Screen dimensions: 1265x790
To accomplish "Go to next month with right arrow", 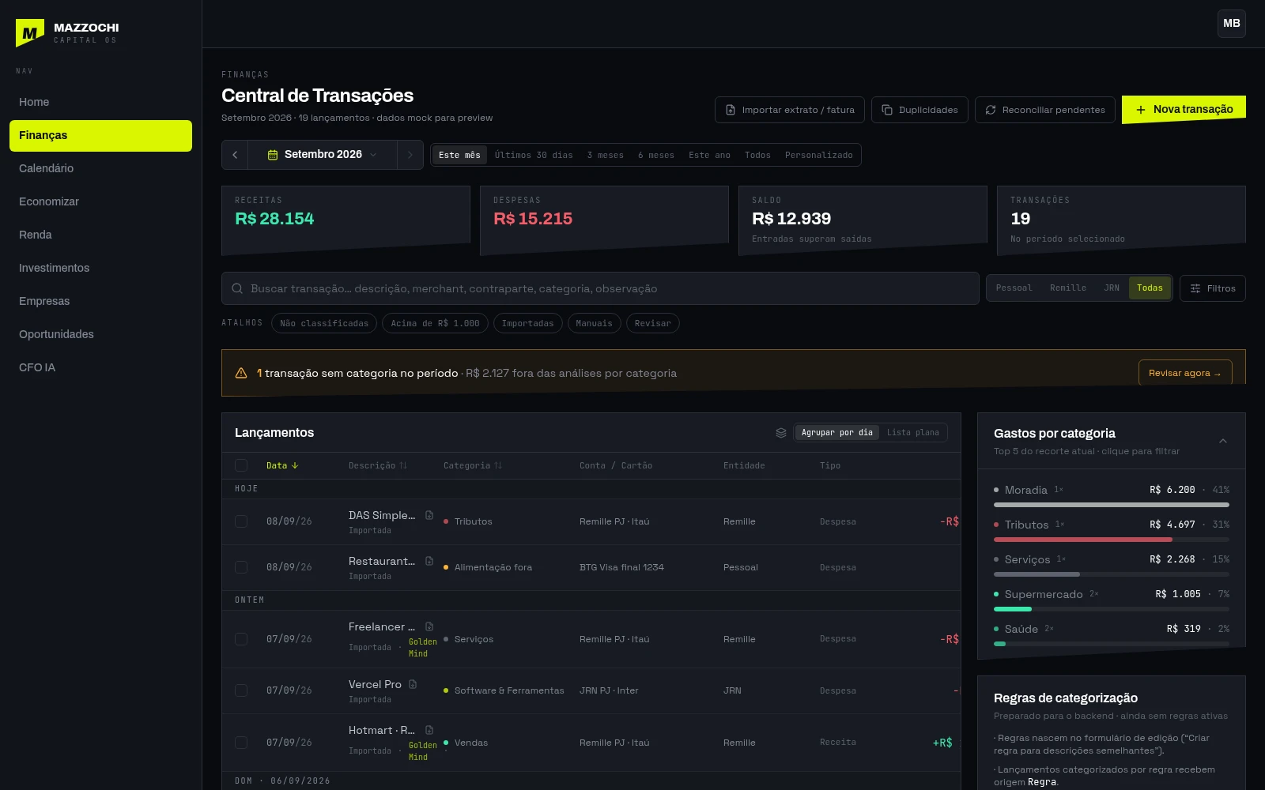I will 410,155.
